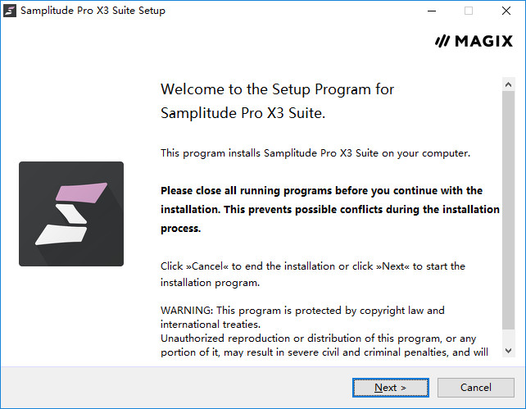Cancel the installation with the Cancel button
This screenshot has height=409, width=526.
coord(475,387)
